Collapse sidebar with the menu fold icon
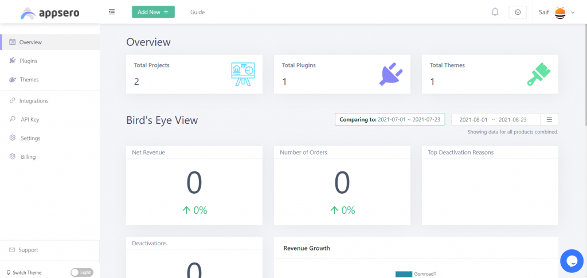This screenshot has width=587, height=278. coord(112,12)
